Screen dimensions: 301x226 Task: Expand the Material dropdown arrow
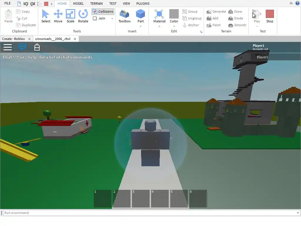[x=159, y=26]
